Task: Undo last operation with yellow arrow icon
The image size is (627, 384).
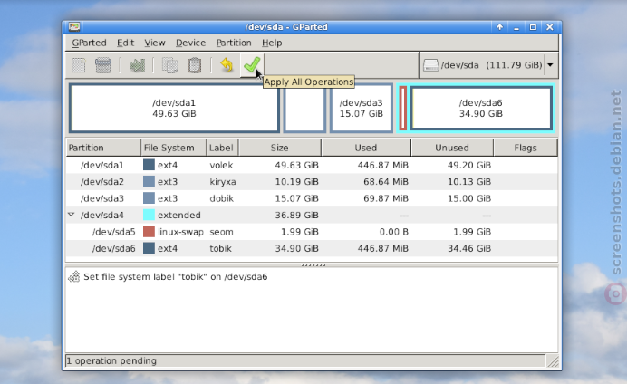Action: pos(227,65)
